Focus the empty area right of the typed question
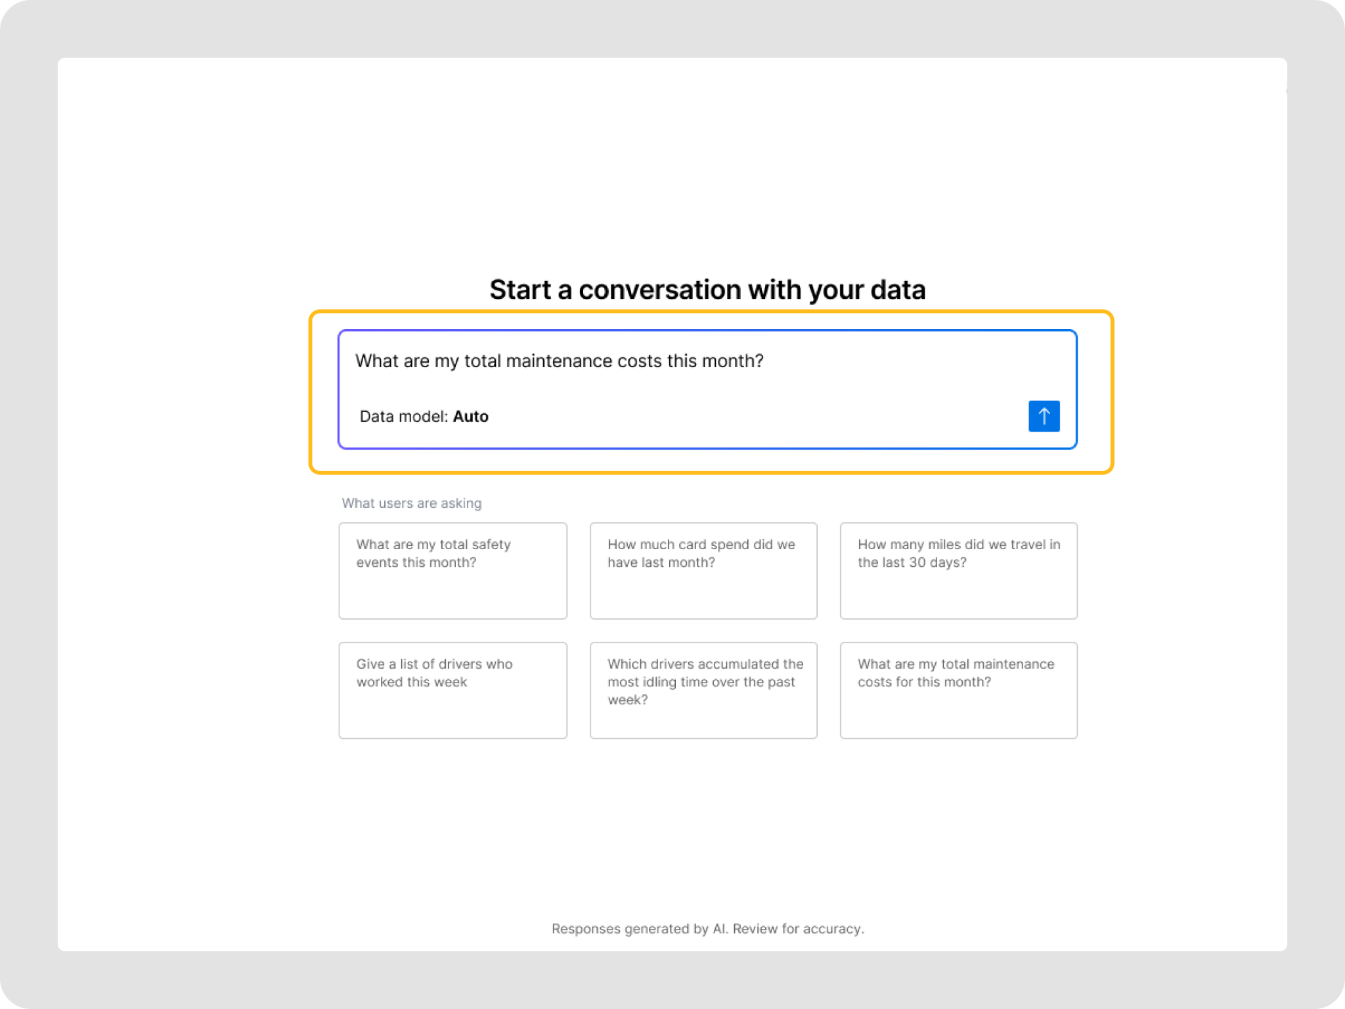Image resolution: width=1345 pixels, height=1009 pixels. tap(919, 361)
